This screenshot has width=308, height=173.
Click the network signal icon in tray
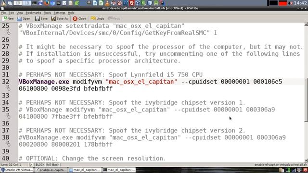294,170
